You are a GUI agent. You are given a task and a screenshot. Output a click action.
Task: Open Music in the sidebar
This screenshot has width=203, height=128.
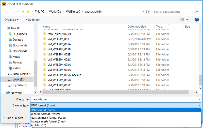tap(16, 57)
